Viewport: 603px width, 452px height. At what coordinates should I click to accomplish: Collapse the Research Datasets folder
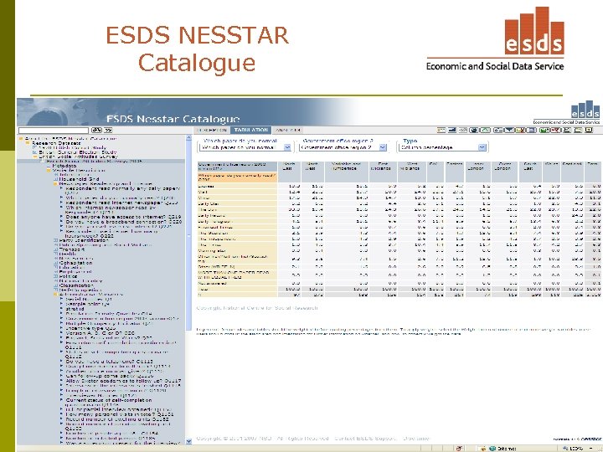[x=28, y=143]
